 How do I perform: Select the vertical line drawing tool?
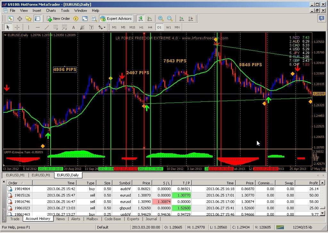(29, 27)
